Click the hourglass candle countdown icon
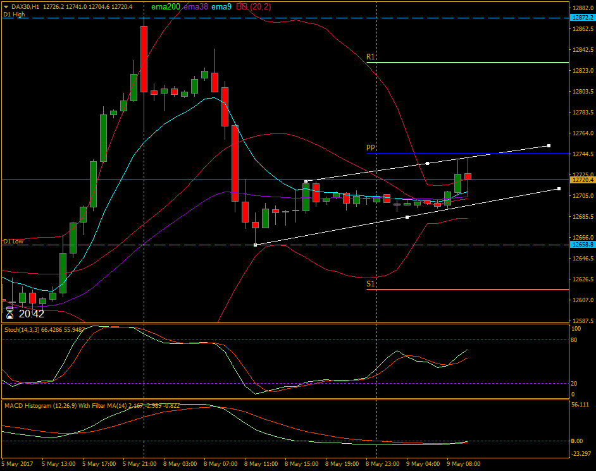 8,312
